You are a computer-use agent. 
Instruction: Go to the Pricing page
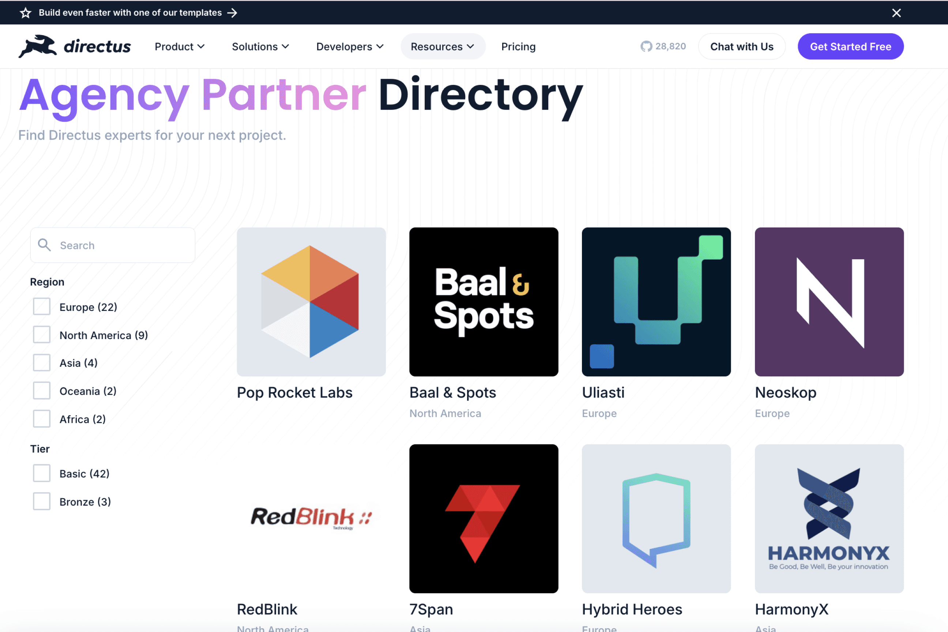coord(518,47)
